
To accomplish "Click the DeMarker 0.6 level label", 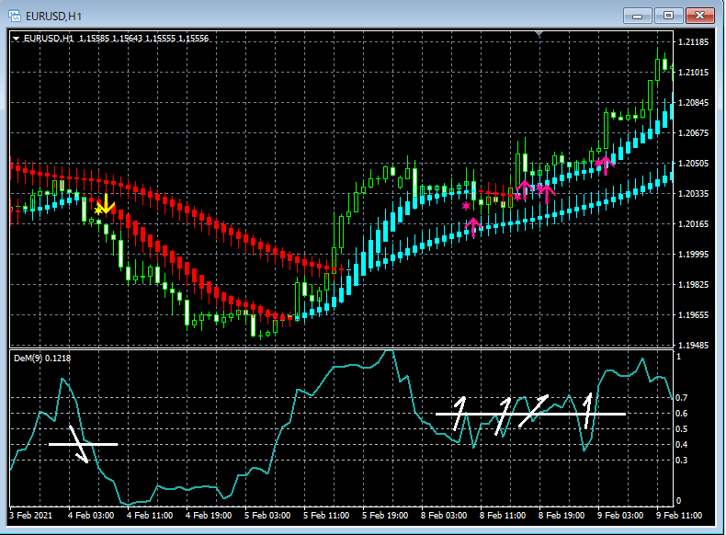I will (682, 414).
